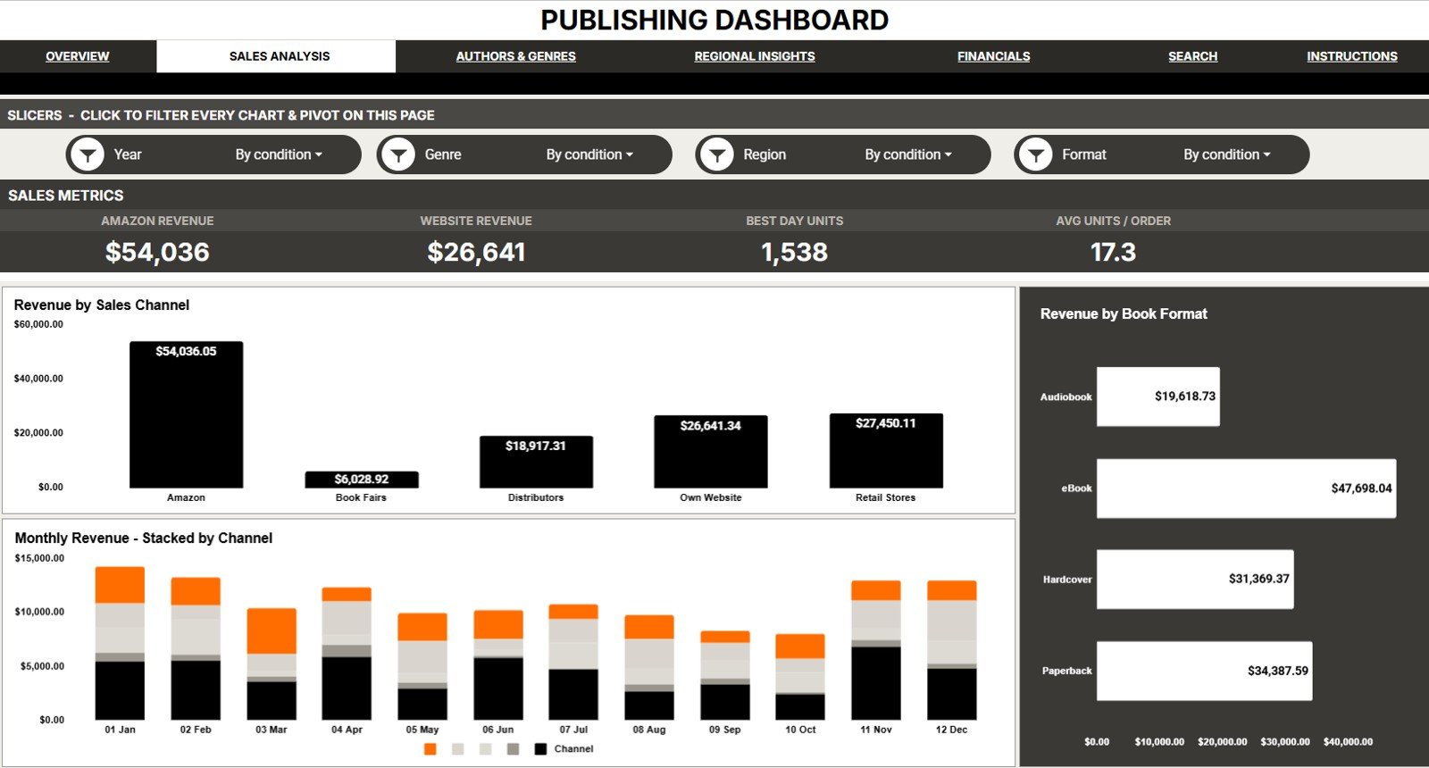Click the 11 Nov stacked bar
The image size is (1429, 768).
[876, 650]
